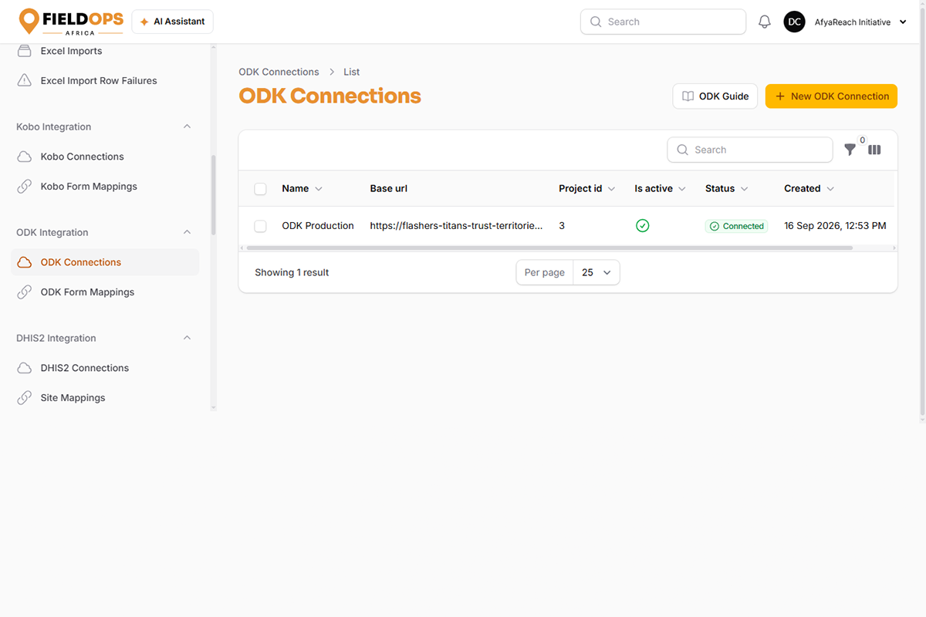Click the ODK Connections breadcrumb link

[x=279, y=72]
